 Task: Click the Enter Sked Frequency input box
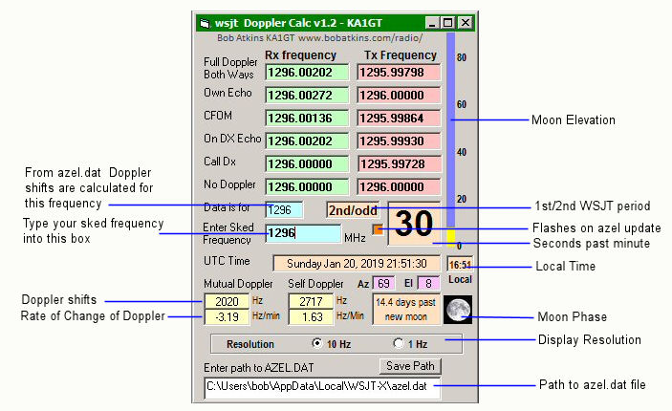point(303,233)
